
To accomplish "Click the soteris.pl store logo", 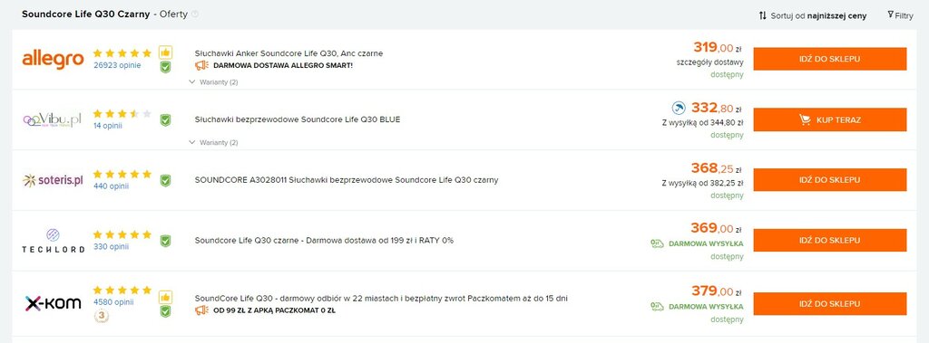I will [53, 180].
